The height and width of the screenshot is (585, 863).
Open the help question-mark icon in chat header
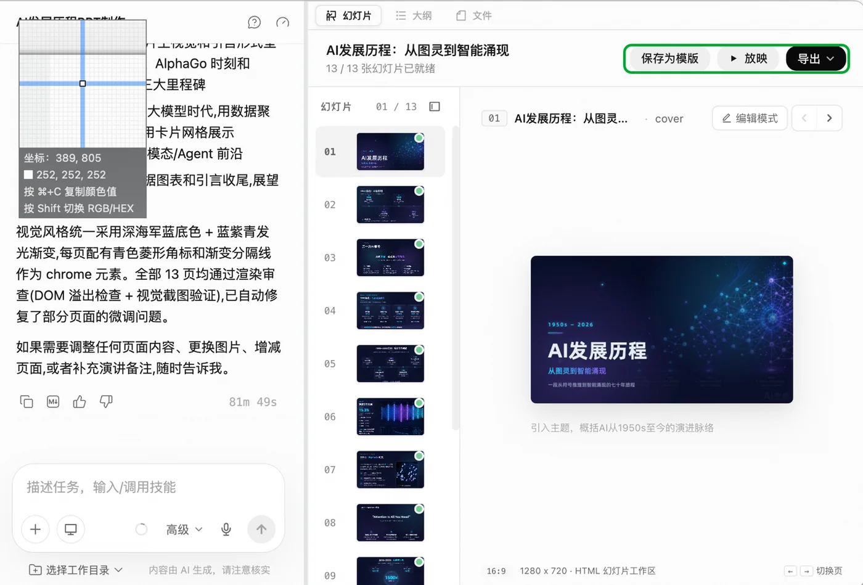(x=254, y=22)
